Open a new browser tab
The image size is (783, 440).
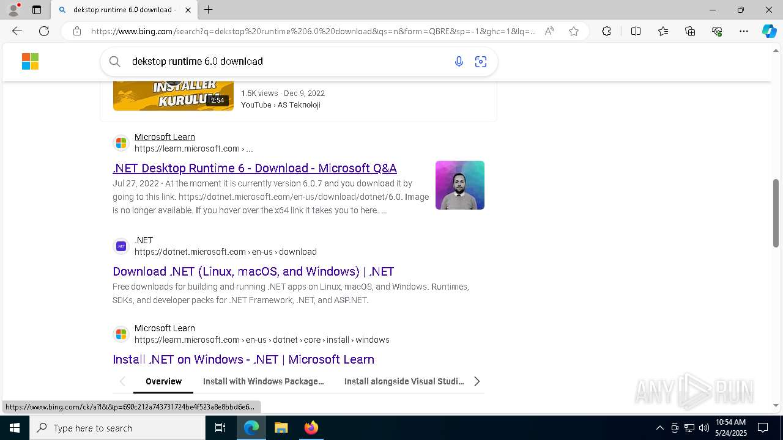tap(209, 10)
